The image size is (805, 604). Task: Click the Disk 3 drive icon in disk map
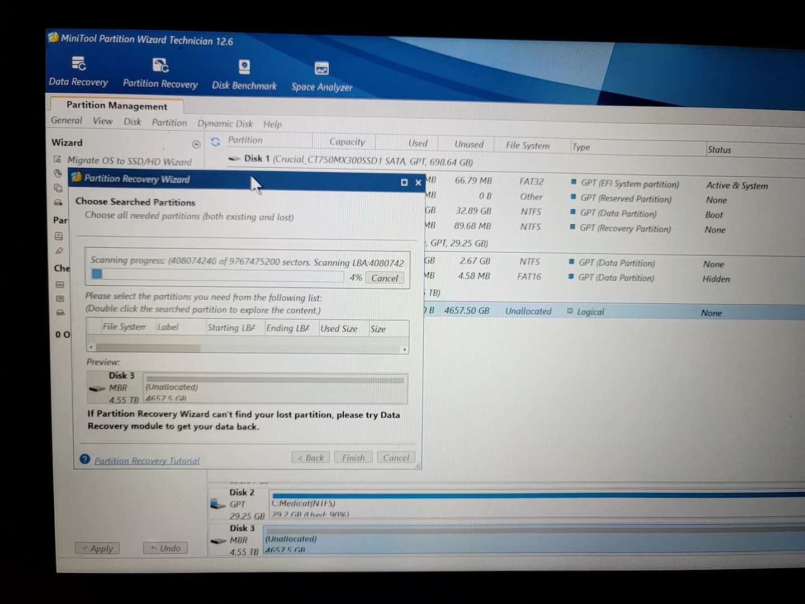point(218,541)
